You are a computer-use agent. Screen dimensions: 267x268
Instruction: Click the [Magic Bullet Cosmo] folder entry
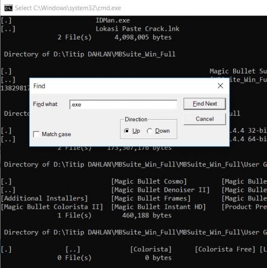click(x=149, y=181)
